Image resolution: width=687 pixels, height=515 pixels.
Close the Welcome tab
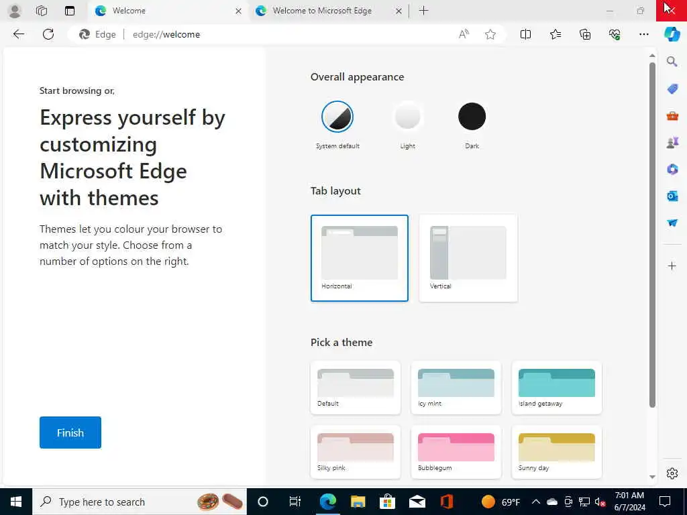pos(238,11)
